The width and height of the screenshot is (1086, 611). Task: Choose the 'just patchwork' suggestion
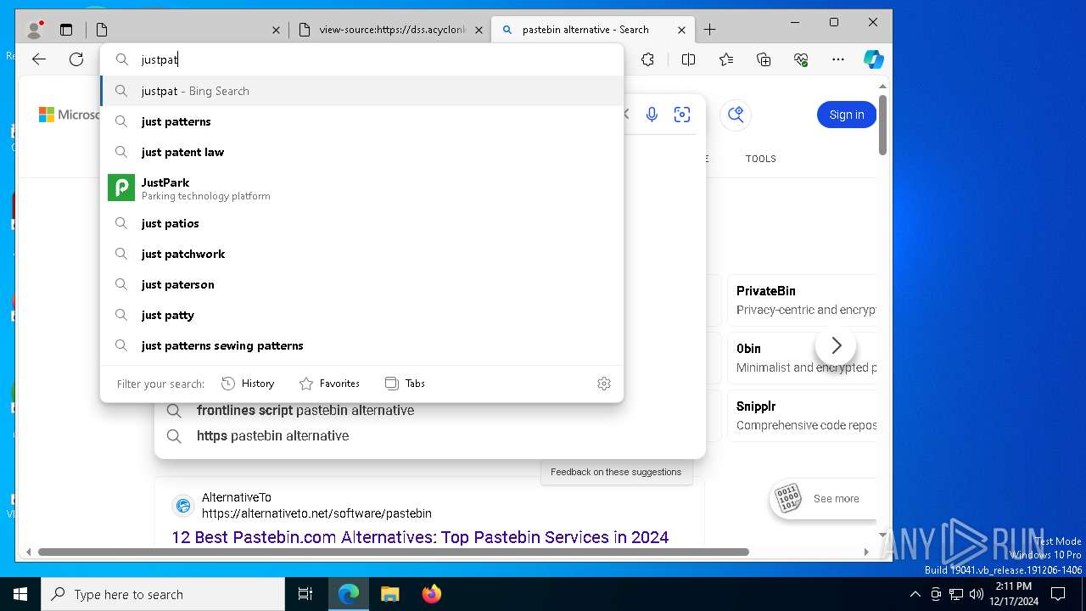pyautogui.click(x=361, y=254)
